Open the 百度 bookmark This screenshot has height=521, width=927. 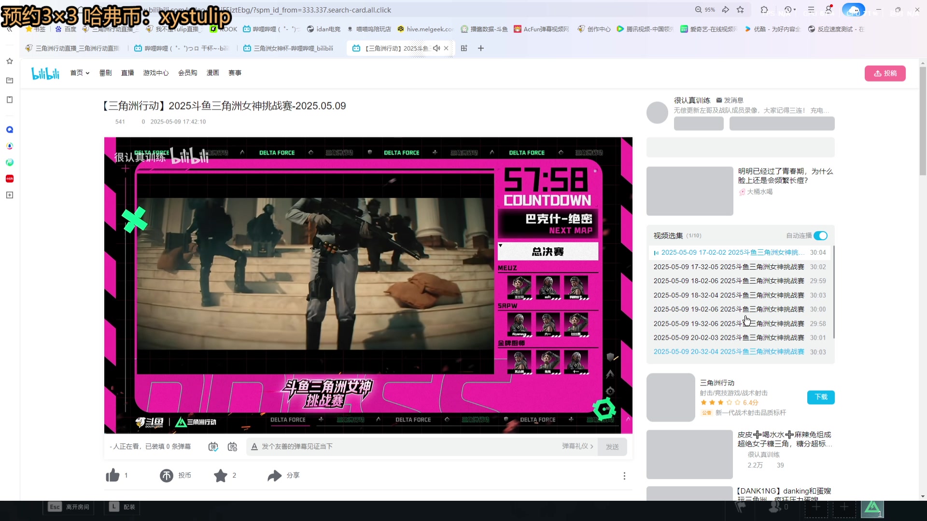[66, 29]
